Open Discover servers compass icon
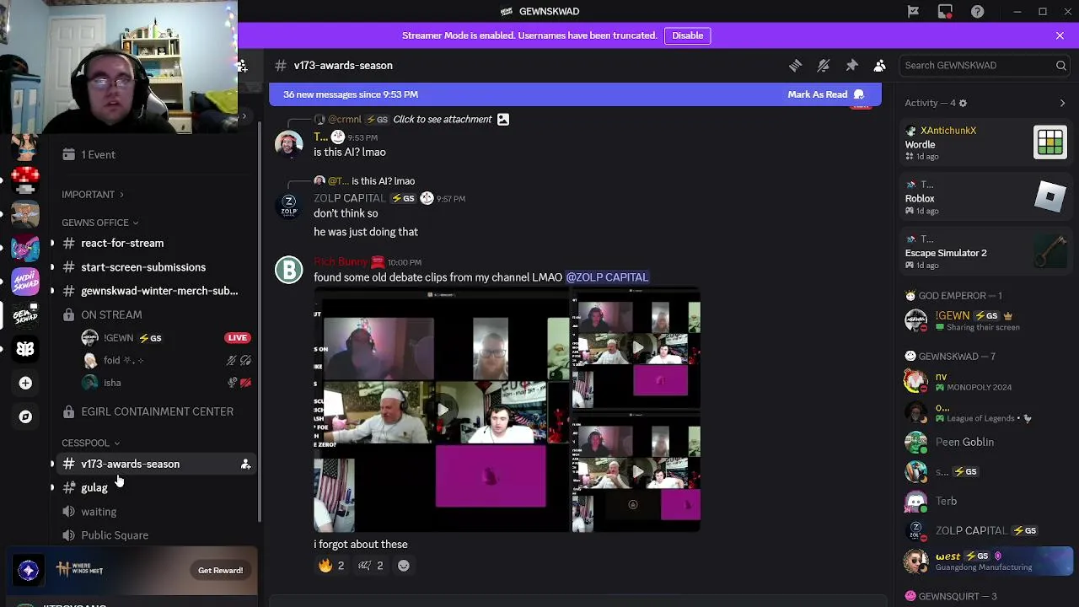1079x607 pixels. [25, 416]
